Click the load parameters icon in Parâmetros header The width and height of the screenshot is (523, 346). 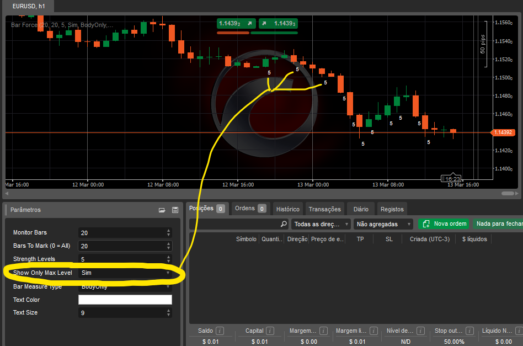pyautogui.click(x=162, y=210)
